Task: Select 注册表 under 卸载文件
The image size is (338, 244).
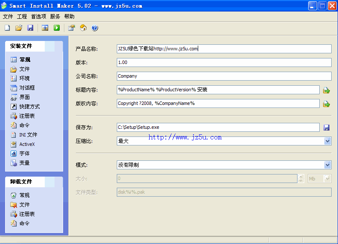Action: click(23, 214)
